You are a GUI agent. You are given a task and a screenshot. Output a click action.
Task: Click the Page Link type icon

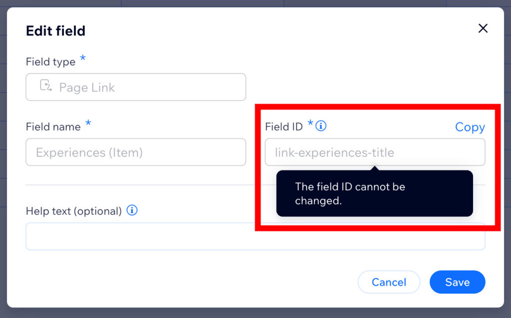(45, 85)
